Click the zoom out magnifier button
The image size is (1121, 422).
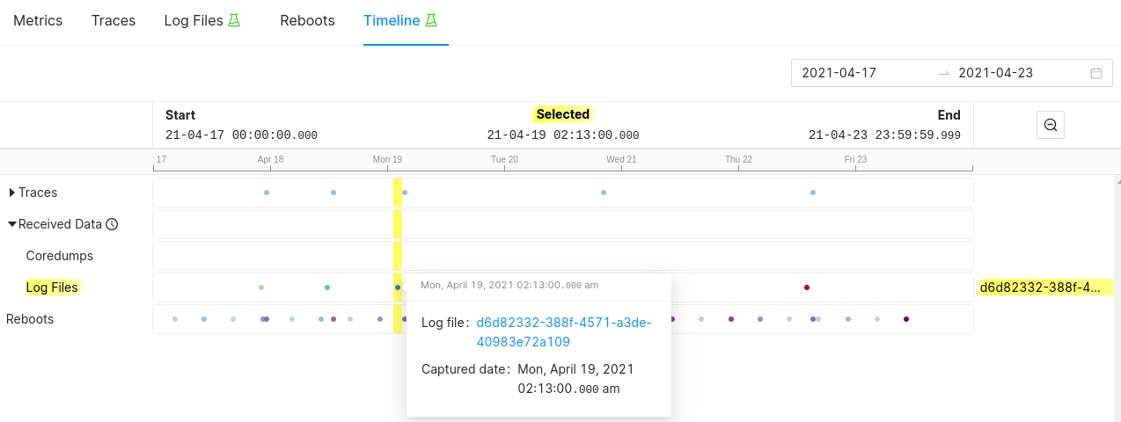(1050, 125)
